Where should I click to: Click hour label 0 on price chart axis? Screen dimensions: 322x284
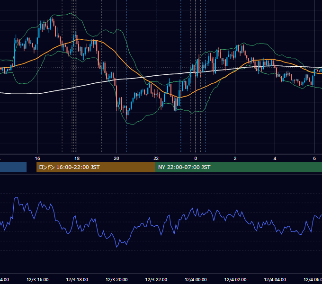[196, 159]
